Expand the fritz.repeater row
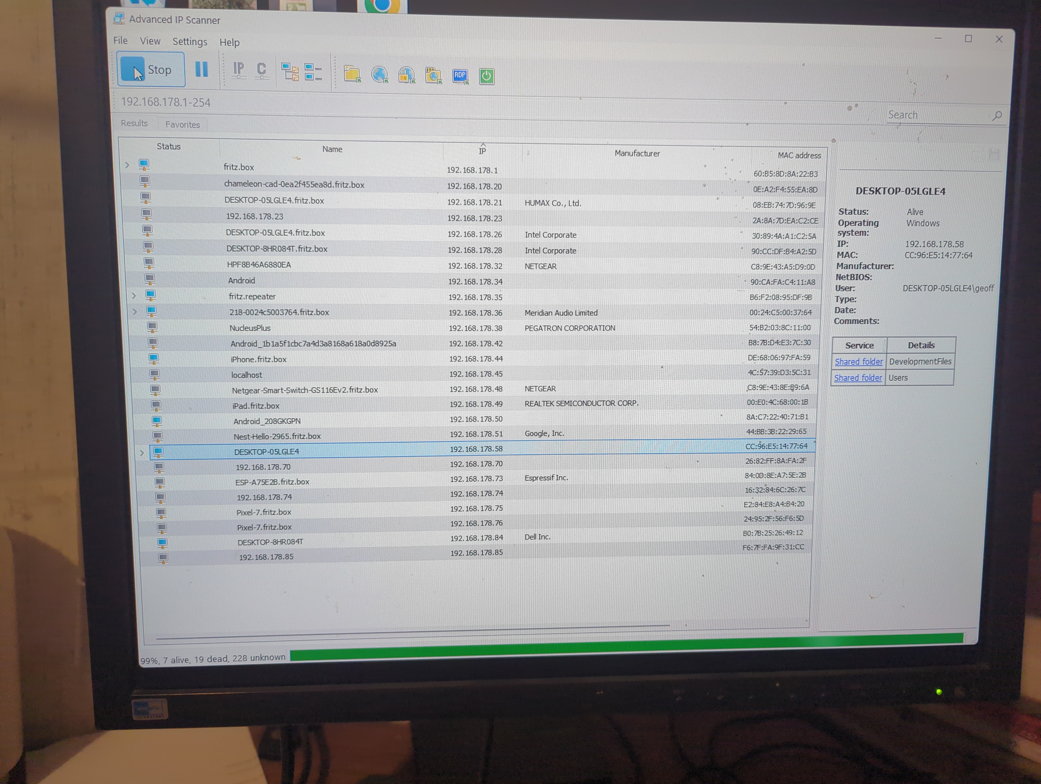1041x784 pixels. pyautogui.click(x=134, y=296)
